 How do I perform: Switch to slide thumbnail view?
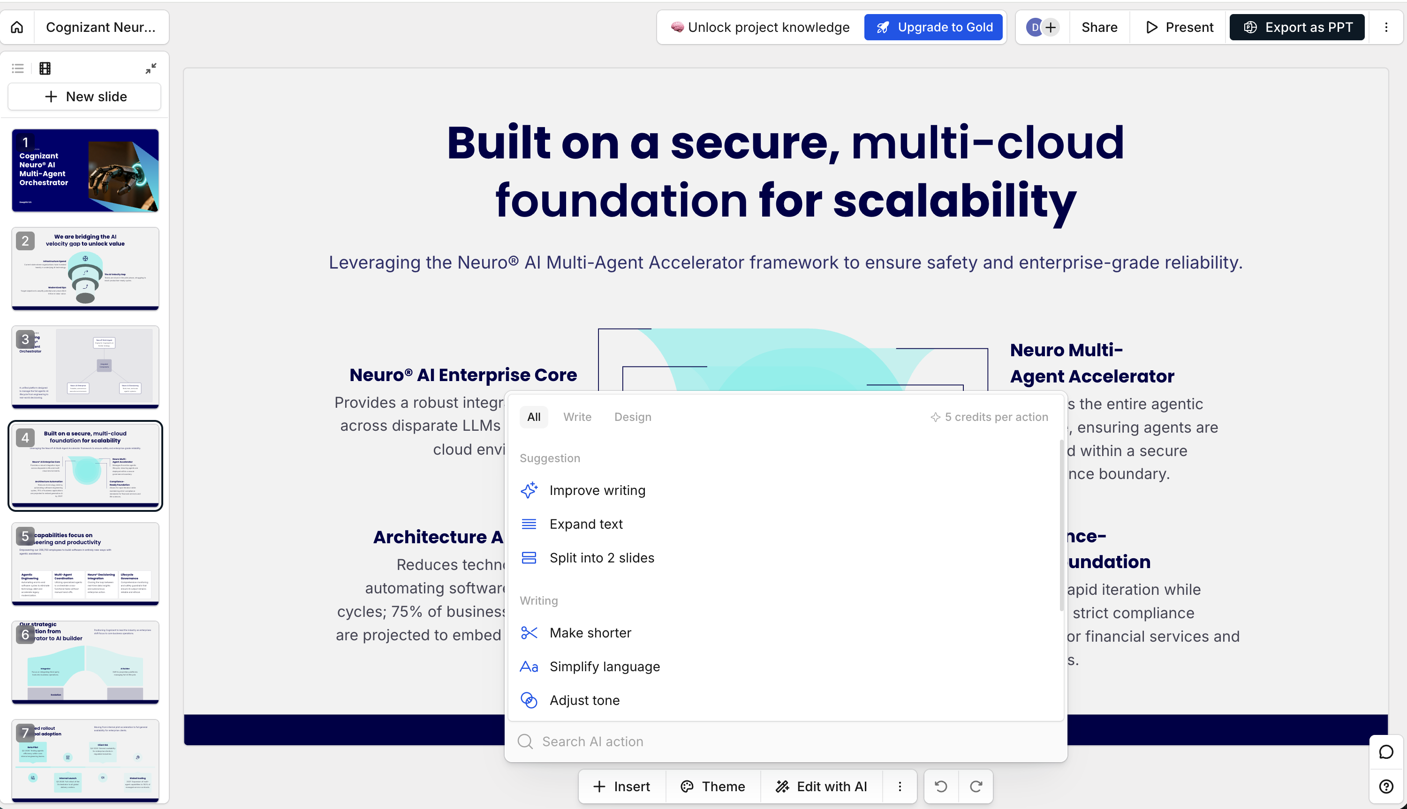click(45, 68)
